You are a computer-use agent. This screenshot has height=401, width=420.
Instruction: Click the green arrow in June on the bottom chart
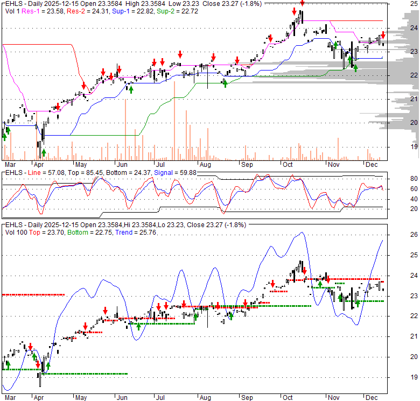coord(138,326)
